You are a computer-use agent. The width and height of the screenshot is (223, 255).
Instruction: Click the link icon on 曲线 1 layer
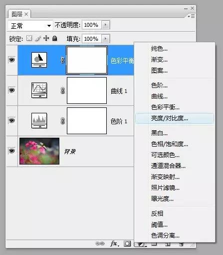[x=62, y=90]
